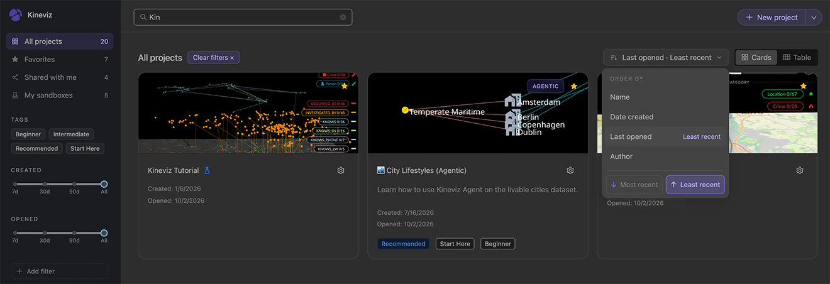The width and height of the screenshot is (830, 284).
Task: Toggle the Recommended tag filter in sidebar
Action: [37, 148]
